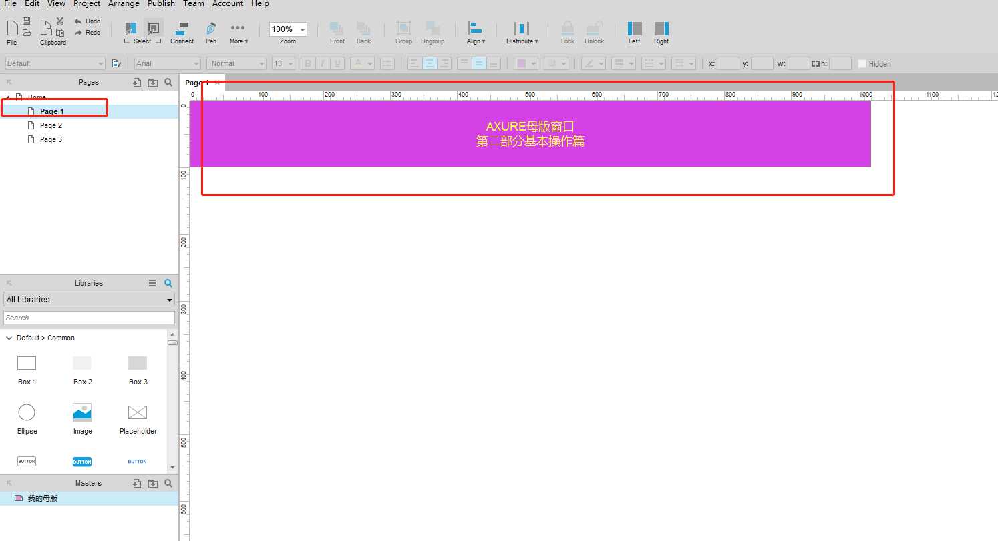This screenshot has width=998, height=541.
Task: Choose the intersected Select mode tool
Action: [x=131, y=29]
